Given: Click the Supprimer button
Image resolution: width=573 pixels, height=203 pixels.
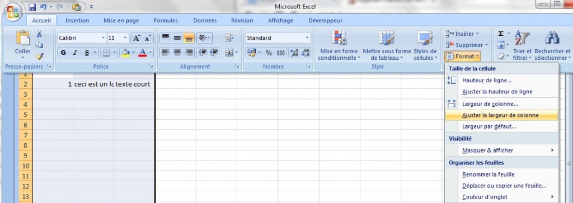Looking at the screenshot, I should pos(467,45).
